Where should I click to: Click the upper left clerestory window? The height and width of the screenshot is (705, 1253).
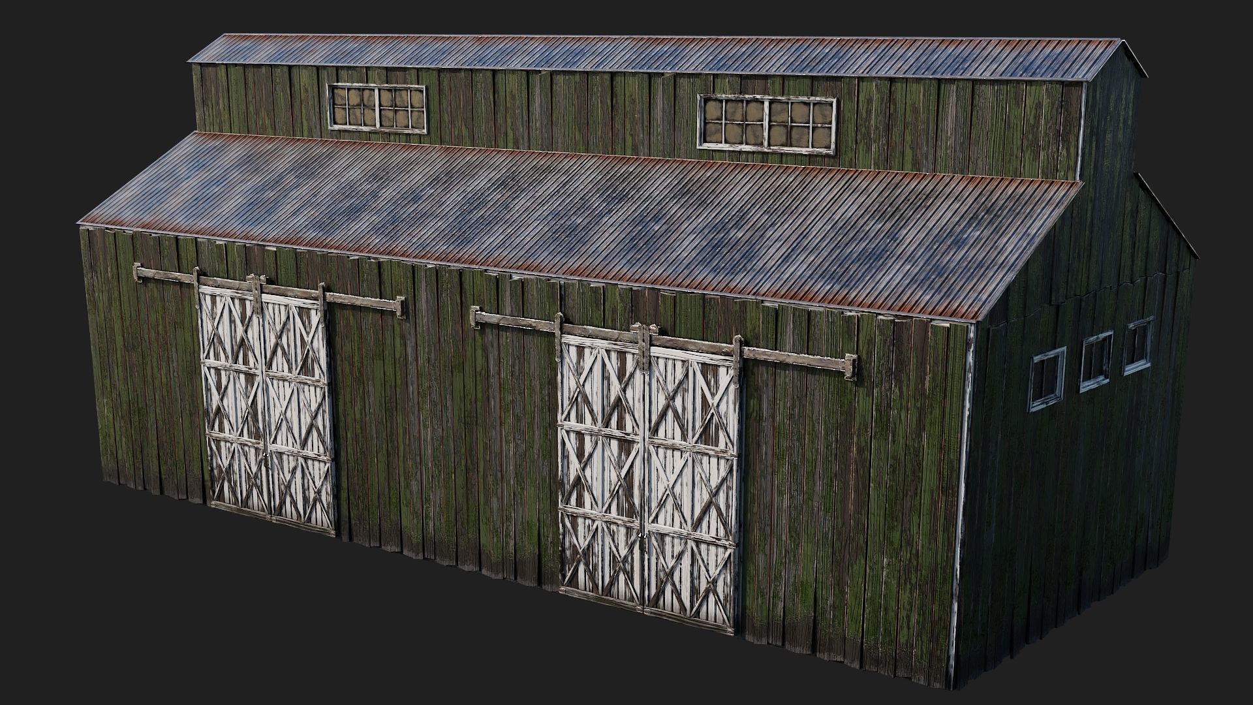(377, 108)
